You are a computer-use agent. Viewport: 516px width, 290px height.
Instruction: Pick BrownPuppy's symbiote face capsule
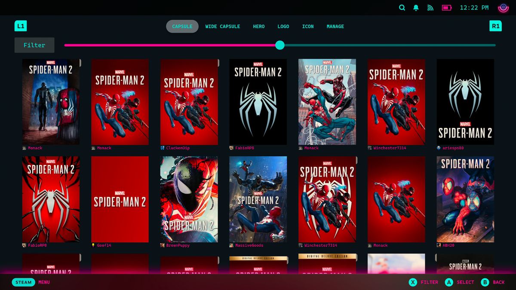[189, 199]
